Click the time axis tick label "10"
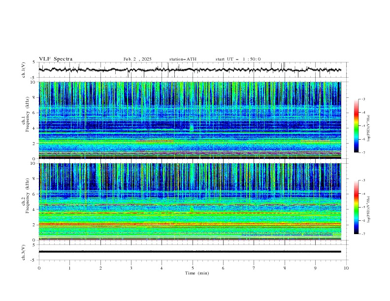Viewport: 390px width, 301px height. [x=346, y=268]
